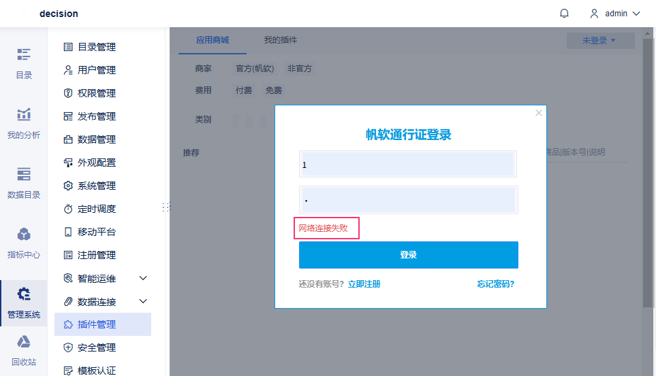The image size is (656, 376).
Task: Click the 忘记密码? link
Action: (x=496, y=284)
